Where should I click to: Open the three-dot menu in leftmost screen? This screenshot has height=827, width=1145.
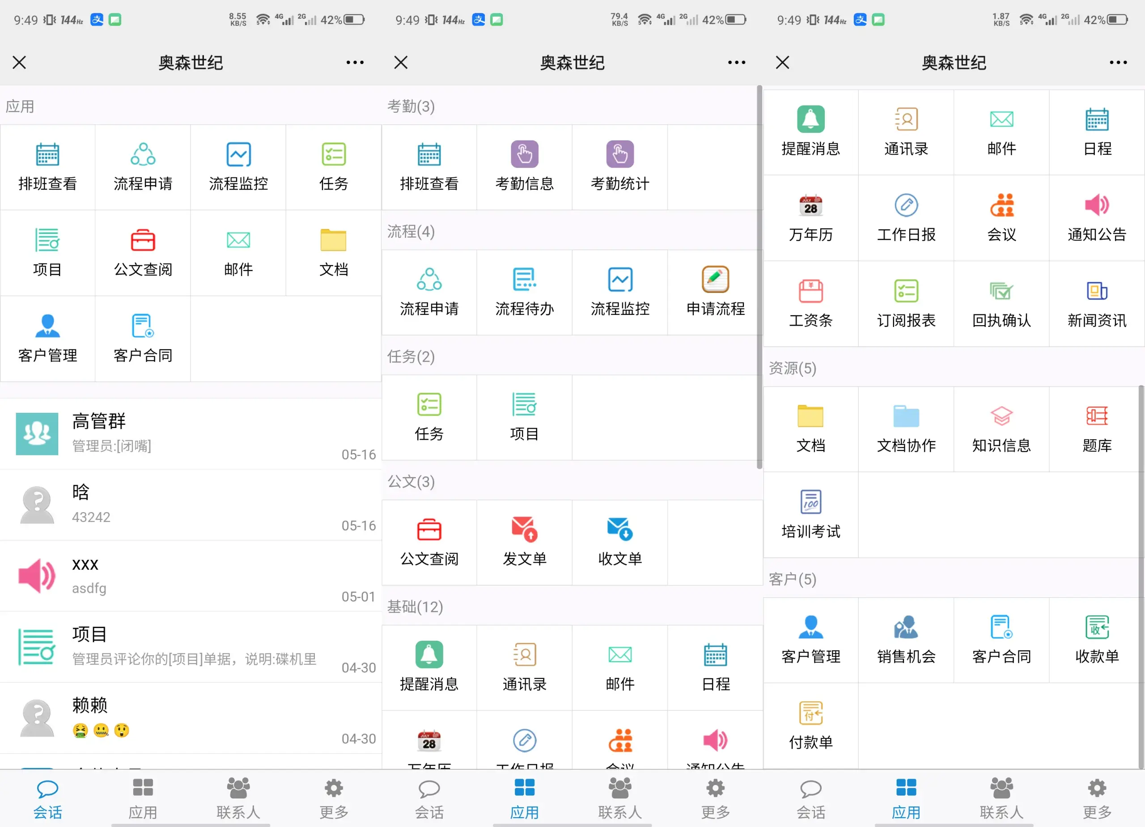(x=355, y=63)
